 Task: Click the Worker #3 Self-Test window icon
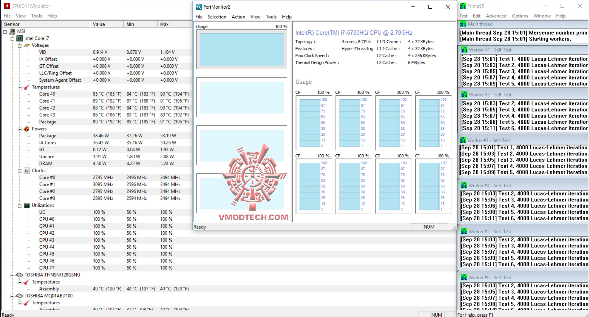coord(463,140)
